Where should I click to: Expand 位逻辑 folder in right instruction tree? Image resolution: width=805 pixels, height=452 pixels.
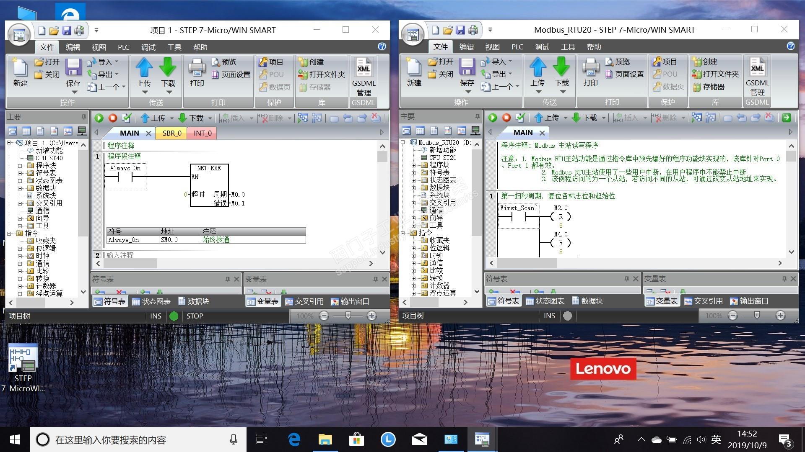point(413,248)
